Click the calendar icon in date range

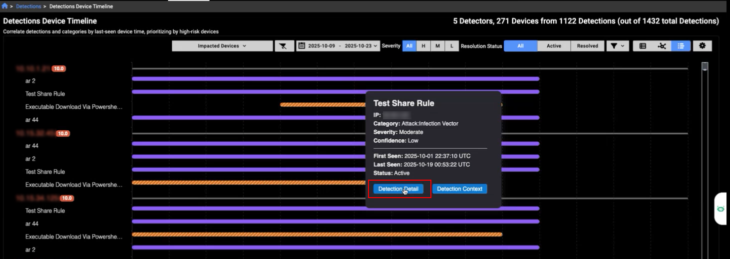pyautogui.click(x=302, y=46)
